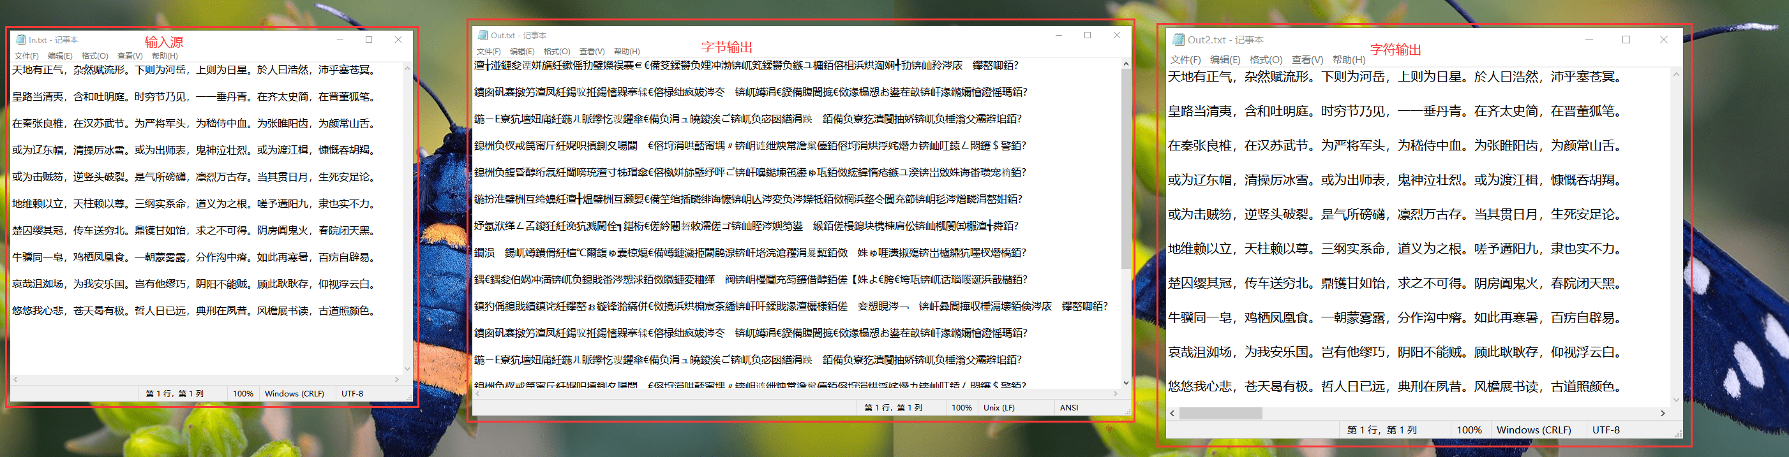Viewport: 1789px width, 457px height.
Task: Open 格式(O) menu in Out2.txt window
Action: tap(1266, 60)
